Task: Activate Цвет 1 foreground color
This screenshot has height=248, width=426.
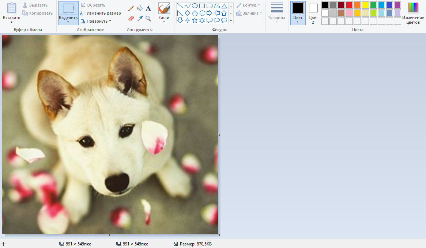Action: pos(298,13)
